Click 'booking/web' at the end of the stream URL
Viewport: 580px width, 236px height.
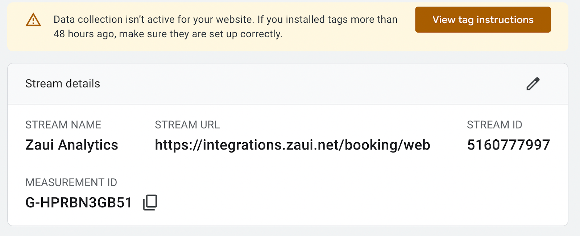pyautogui.click(x=387, y=145)
